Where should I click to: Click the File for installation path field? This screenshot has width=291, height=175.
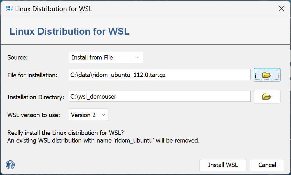pyautogui.click(x=159, y=75)
